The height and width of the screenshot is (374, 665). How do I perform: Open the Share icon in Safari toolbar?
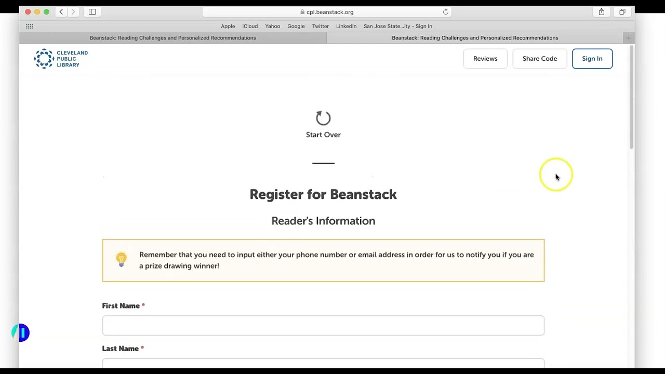(602, 12)
